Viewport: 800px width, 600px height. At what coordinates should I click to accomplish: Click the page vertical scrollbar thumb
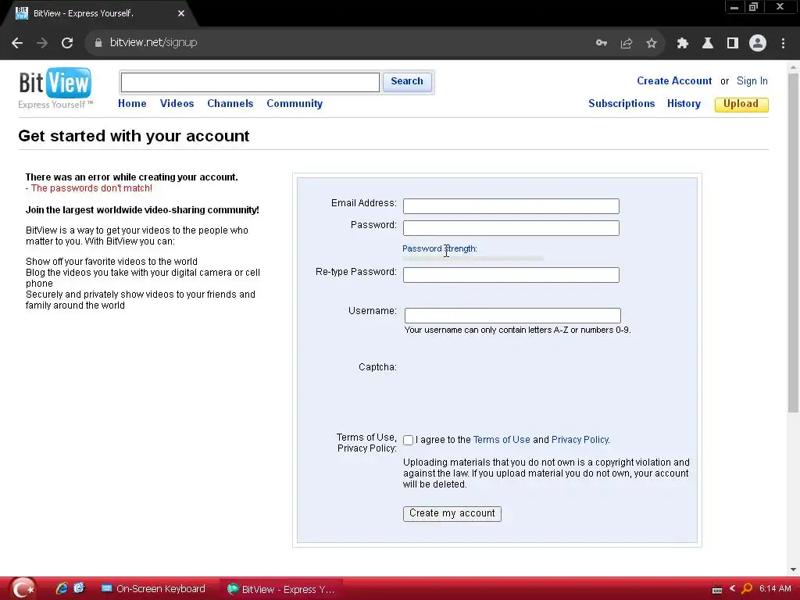(793, 242)
